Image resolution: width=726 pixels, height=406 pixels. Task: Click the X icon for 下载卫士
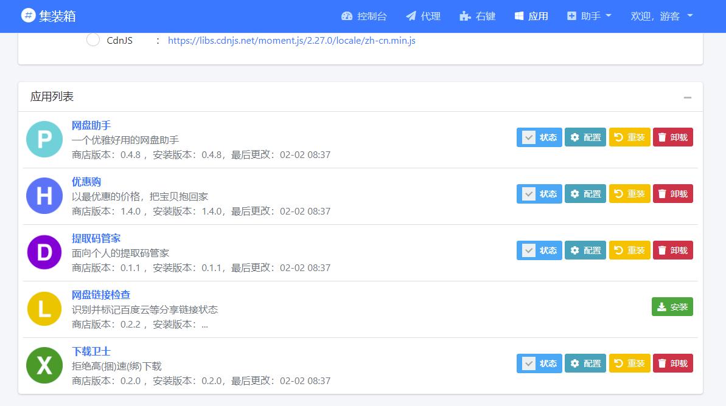(44, 365)
